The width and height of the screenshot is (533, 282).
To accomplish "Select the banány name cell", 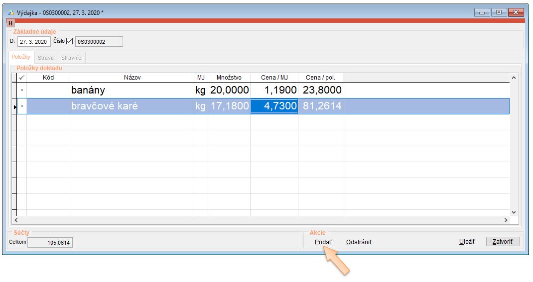I will pyautogui.click(x=132, y=91).
